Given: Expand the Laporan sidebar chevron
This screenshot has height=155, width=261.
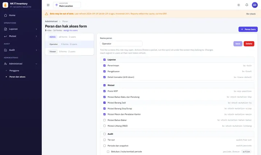Looking at the screenshot, I should click(36, 29).
